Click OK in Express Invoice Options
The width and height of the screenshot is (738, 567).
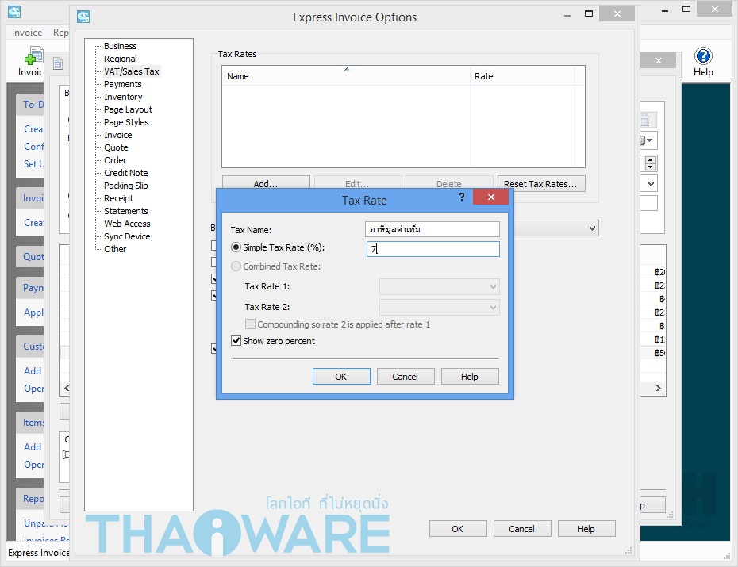(x=458, y=529)
